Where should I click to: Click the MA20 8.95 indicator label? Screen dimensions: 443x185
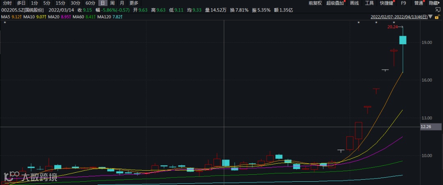59,17
